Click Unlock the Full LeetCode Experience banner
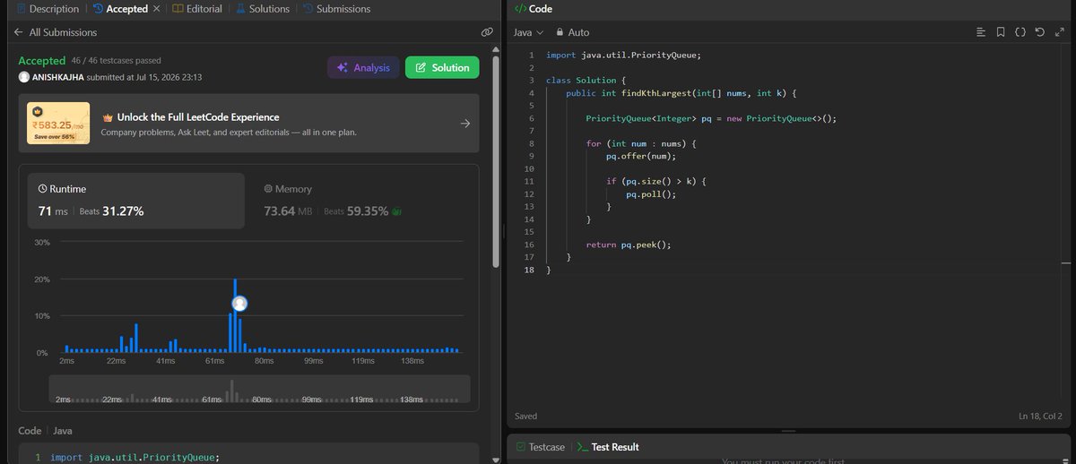The width and height of the screenshot is (1076, 464). [x=248, y=124]
